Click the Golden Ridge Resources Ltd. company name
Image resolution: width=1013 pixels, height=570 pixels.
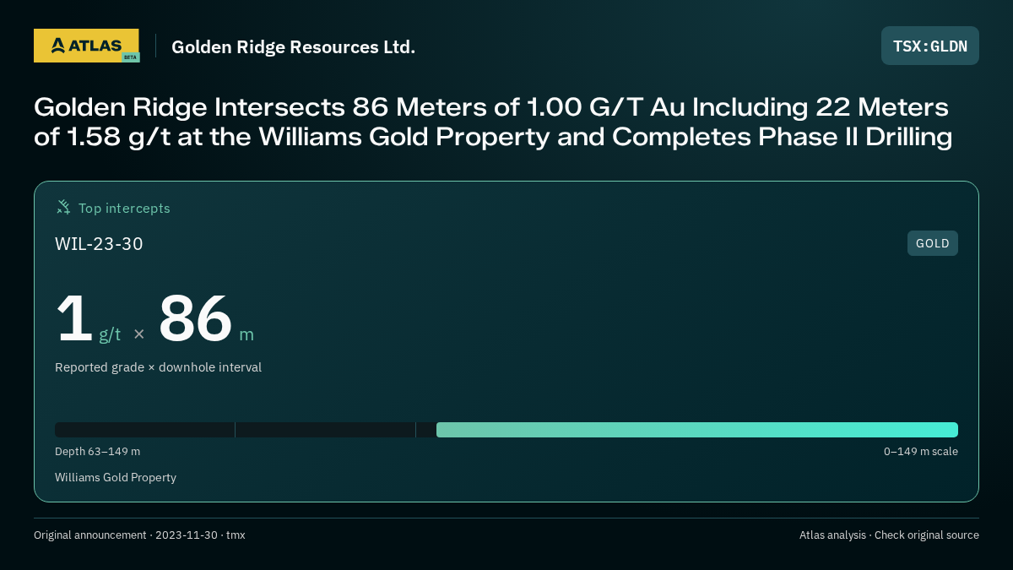point(293,47)
